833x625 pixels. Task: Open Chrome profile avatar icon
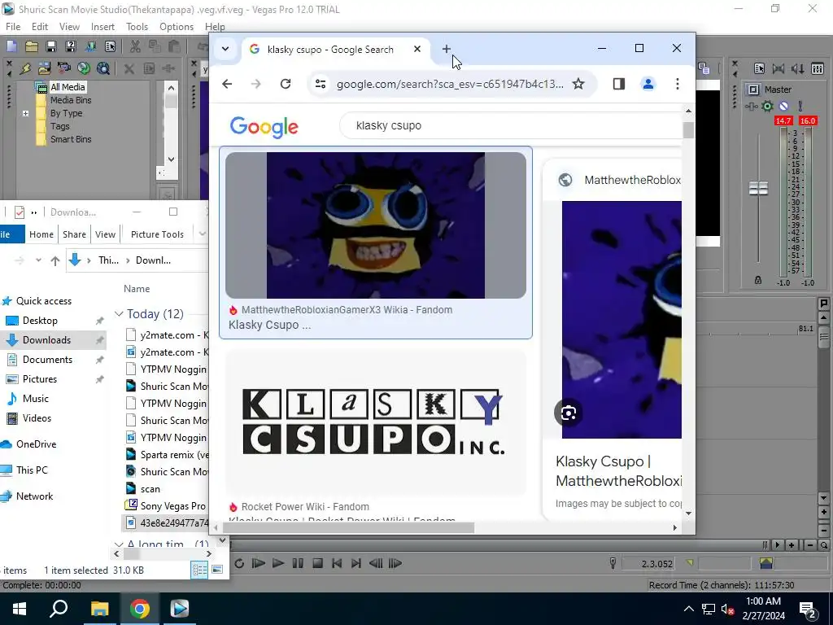coord(648,84)
